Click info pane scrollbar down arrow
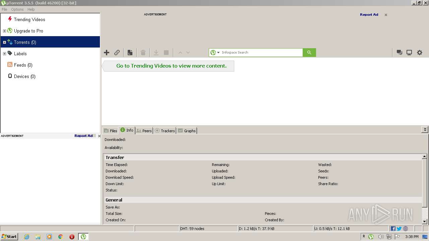Image resolution: width=429 pixels, height=241 pixels. click(x=425, y=221)
